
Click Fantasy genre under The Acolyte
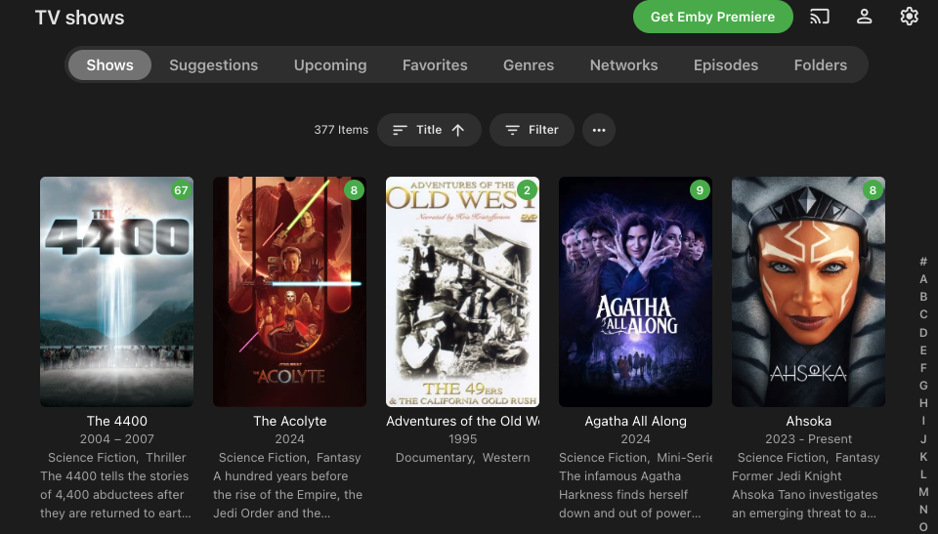tap(339, 458)
